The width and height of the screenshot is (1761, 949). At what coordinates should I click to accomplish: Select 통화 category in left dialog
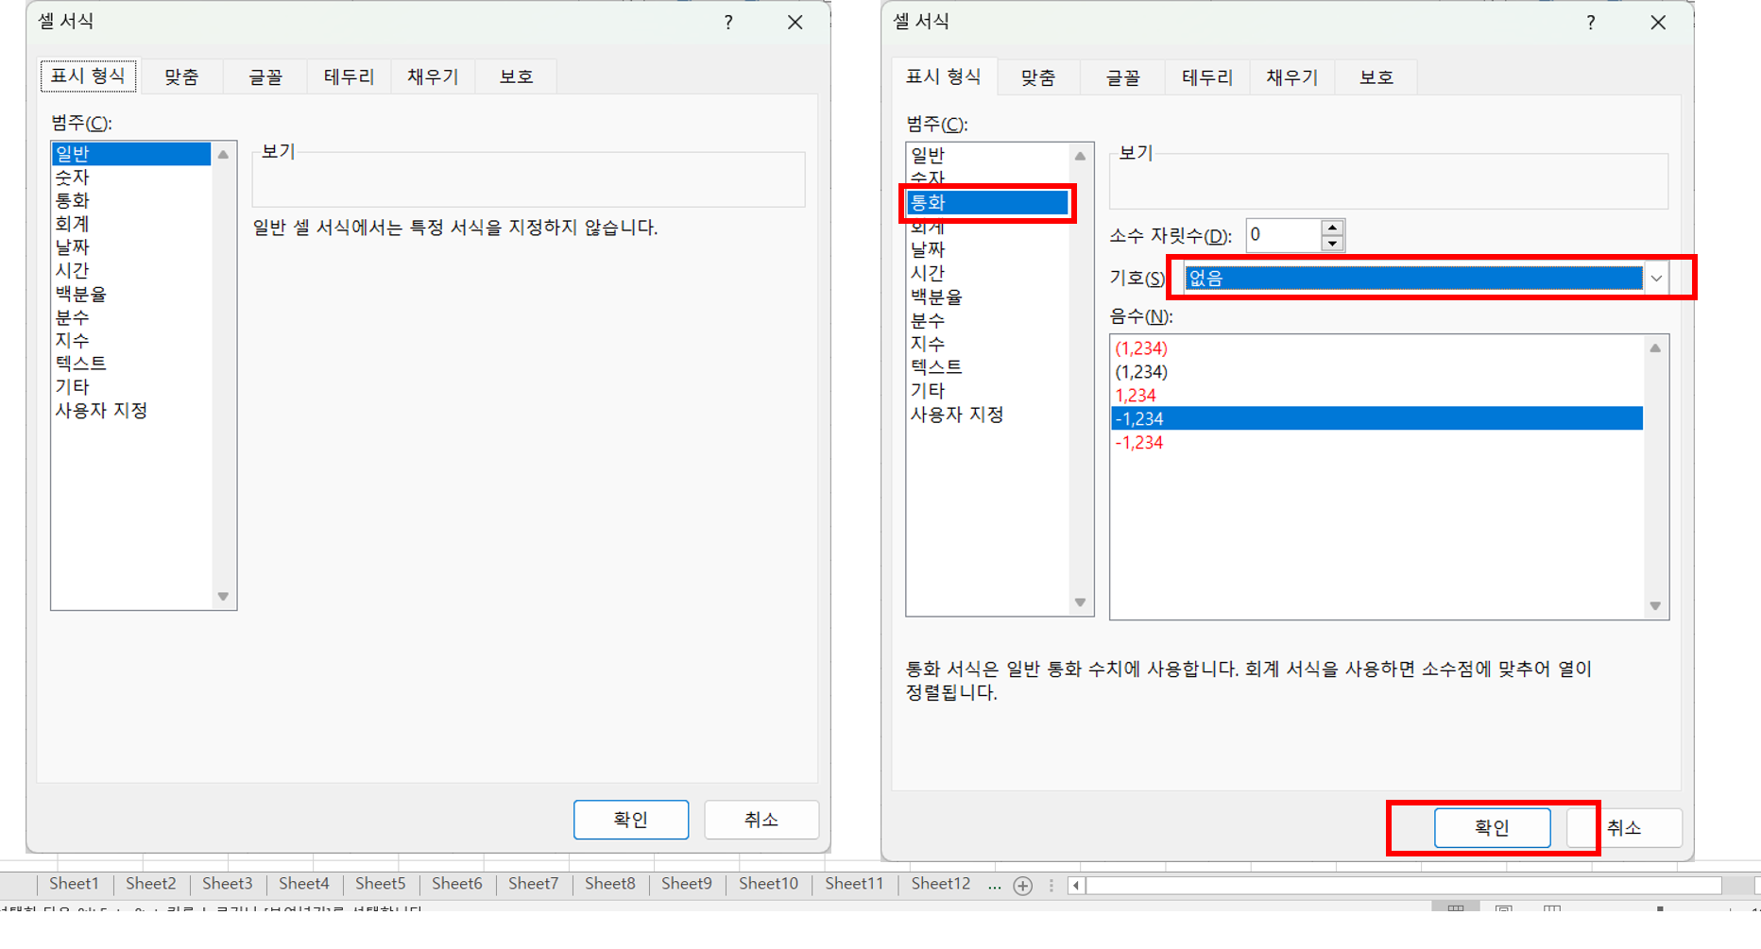(131, 200)
